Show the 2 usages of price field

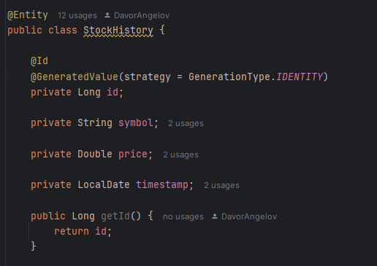[180, 154]
